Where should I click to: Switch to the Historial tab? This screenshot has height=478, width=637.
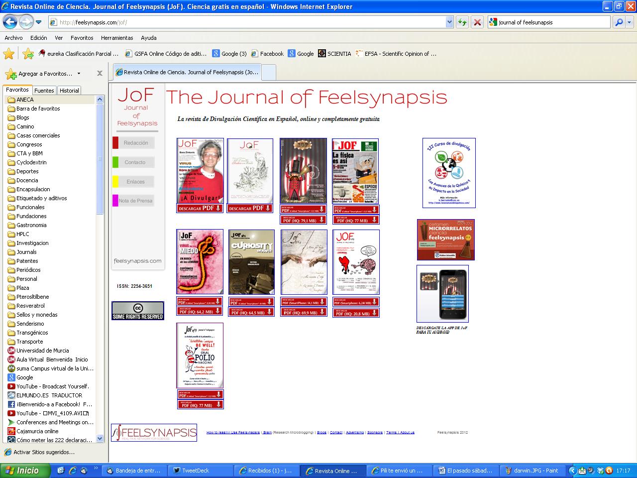tap(69, 91)
